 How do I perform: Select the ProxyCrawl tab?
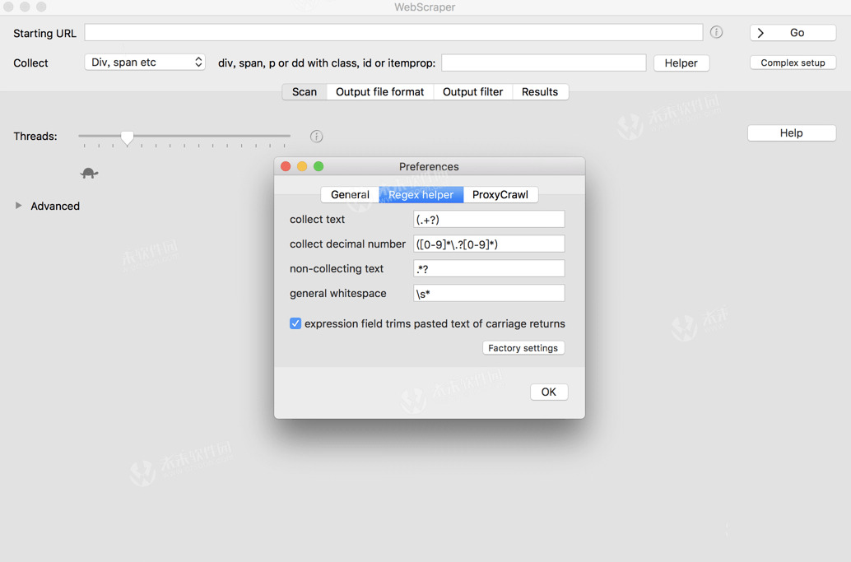click(x=500, y=194)
